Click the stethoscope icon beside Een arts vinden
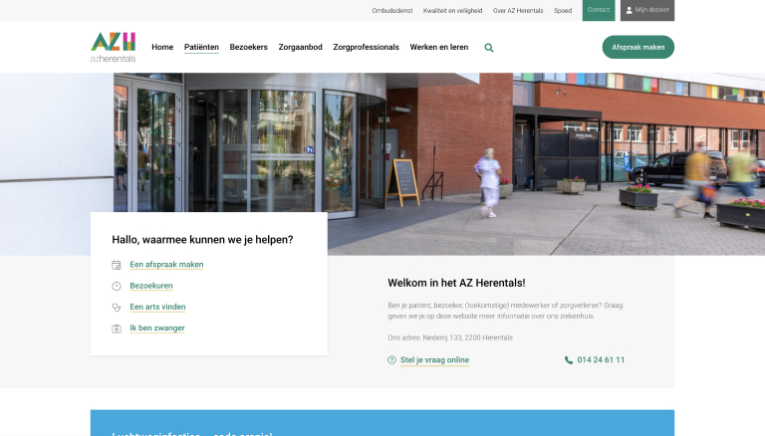The height and width of the screenshot is (436, 765). pyautogui.click(x=117, y=308)
